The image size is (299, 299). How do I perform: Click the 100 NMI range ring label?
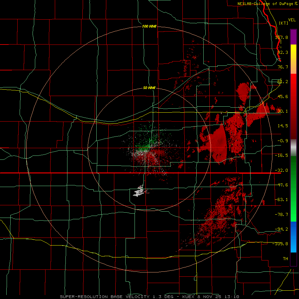point(149,26)
